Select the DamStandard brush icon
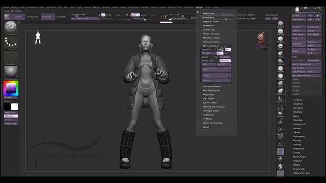The height and width of the screenshot is (183, 326). [280, 31]
